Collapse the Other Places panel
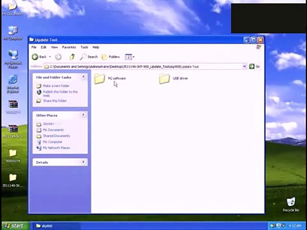Viewport: 307px width, 230px height. coord(83,115)
